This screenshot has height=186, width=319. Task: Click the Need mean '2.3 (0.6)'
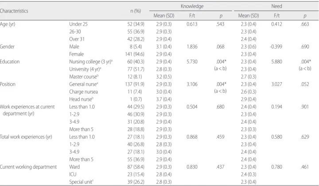249,47
